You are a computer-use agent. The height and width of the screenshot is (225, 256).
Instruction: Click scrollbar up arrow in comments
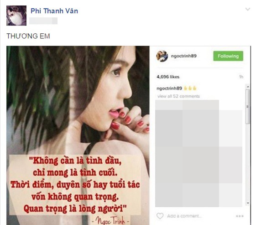point(248,87)
